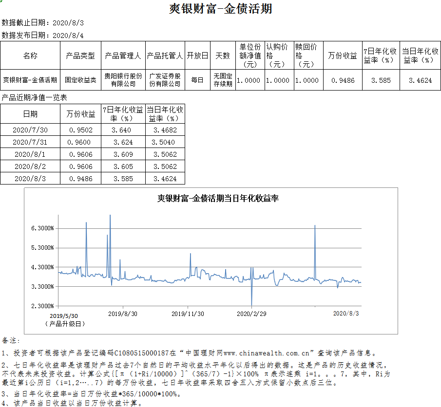Select the 3.624 seven-day yield value
Screen dimensions: 441x407
point(123,142)
